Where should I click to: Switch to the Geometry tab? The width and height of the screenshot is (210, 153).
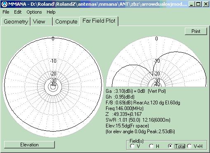coord(16,21)
